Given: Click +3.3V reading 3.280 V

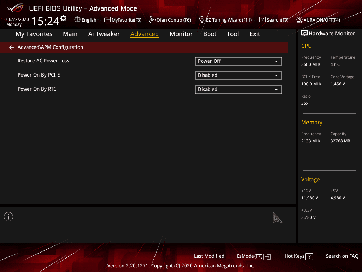Looking at the screenshot, I should coord(308,217).
